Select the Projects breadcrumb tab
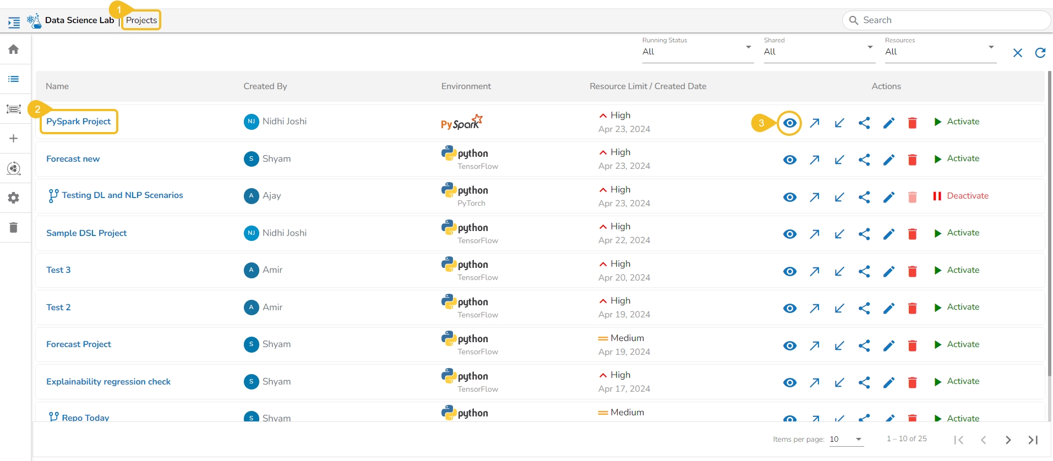Image resolution: width=1053 pixels, height=461 pixels. [x=141, y=20]
